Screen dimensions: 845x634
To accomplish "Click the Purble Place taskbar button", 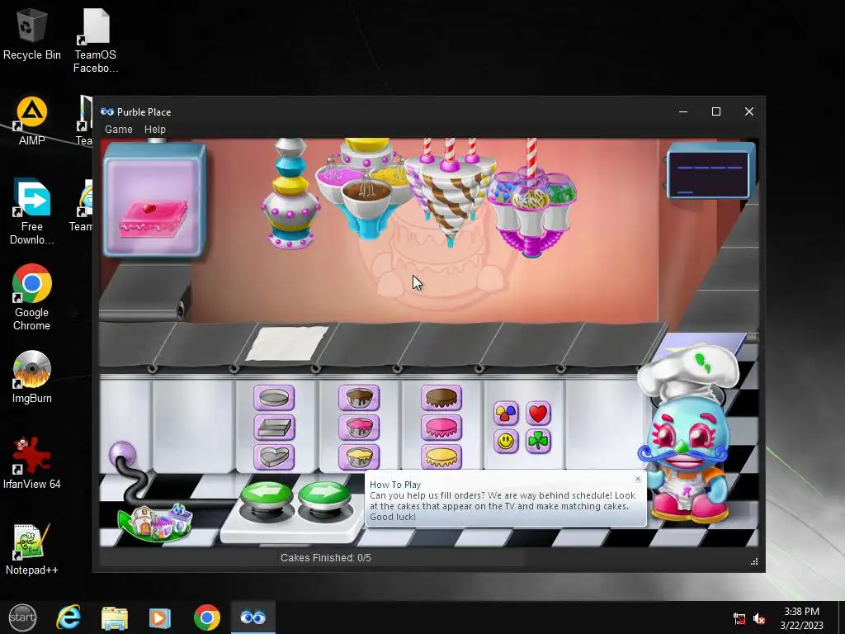I will pos(253,617).
